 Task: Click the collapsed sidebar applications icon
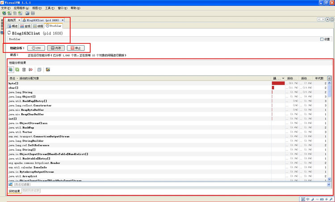point(2,33)
